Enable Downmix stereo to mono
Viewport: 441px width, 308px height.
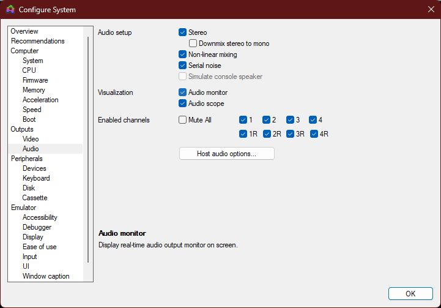point(193,43)
